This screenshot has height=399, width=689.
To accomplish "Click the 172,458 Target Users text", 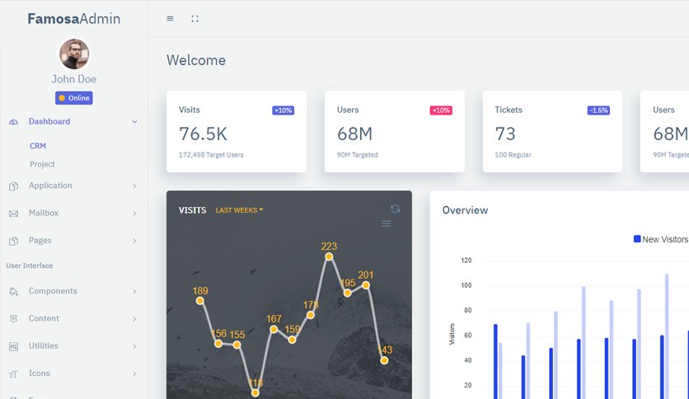I will (x=211, y=155).
